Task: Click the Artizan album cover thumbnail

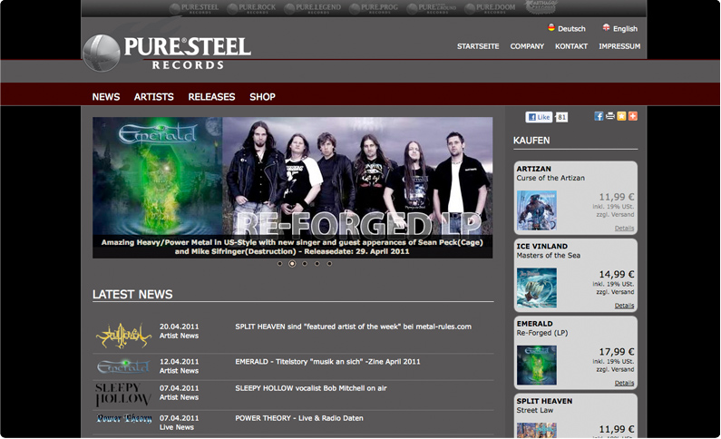Action: (x=537, y=210)
